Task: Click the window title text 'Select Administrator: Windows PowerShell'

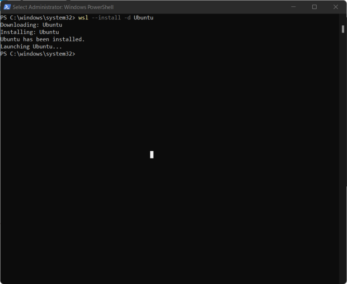Action: (63, 7)
